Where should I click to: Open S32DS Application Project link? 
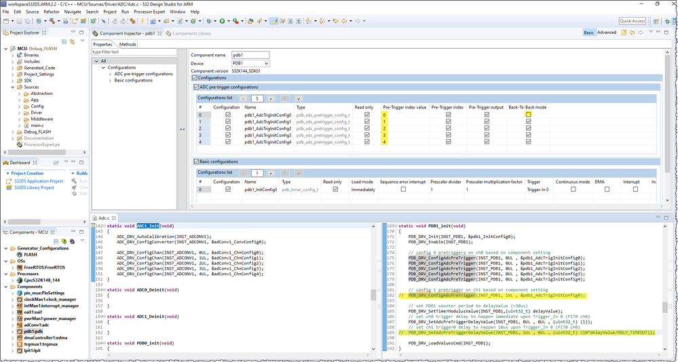click(x=39, y=181)
